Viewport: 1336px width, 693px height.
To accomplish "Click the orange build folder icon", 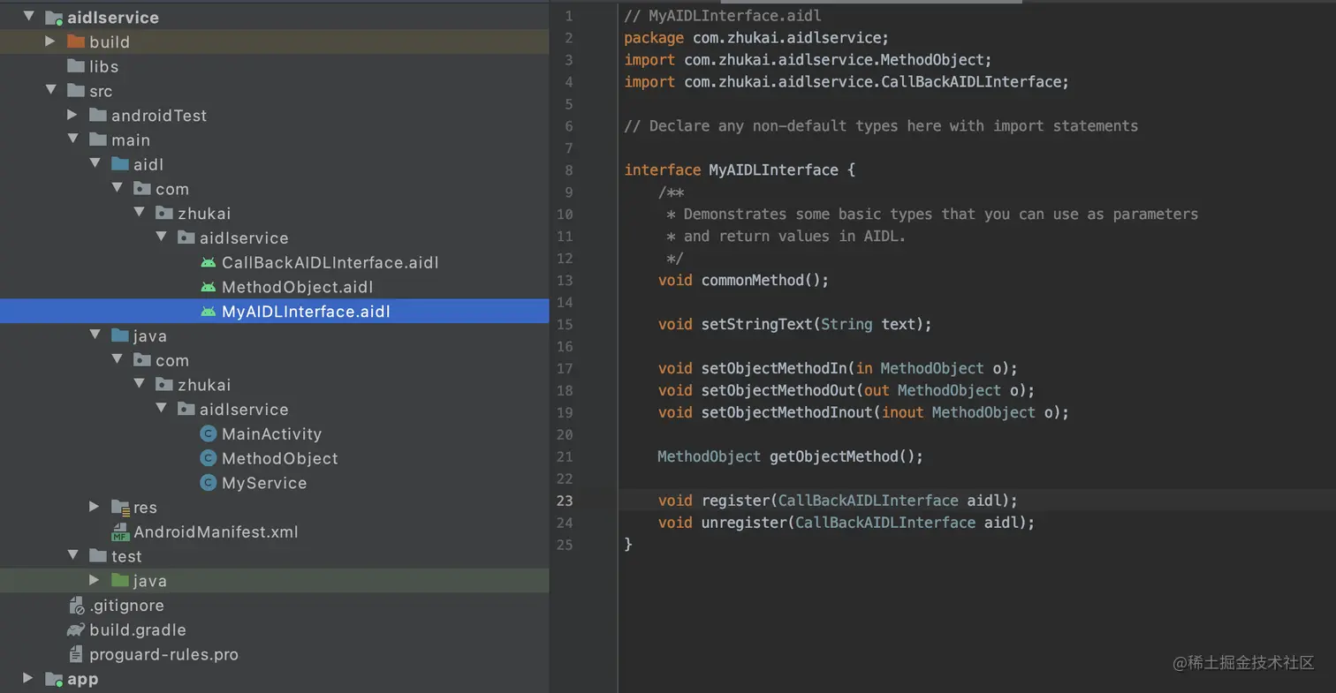I will pyautogui.click(x=76, y=41).
